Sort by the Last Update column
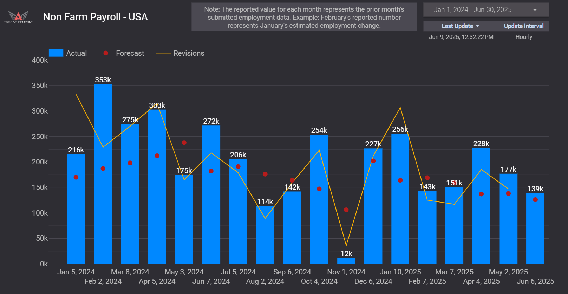The image size is (568, 294). click(457, 26)
